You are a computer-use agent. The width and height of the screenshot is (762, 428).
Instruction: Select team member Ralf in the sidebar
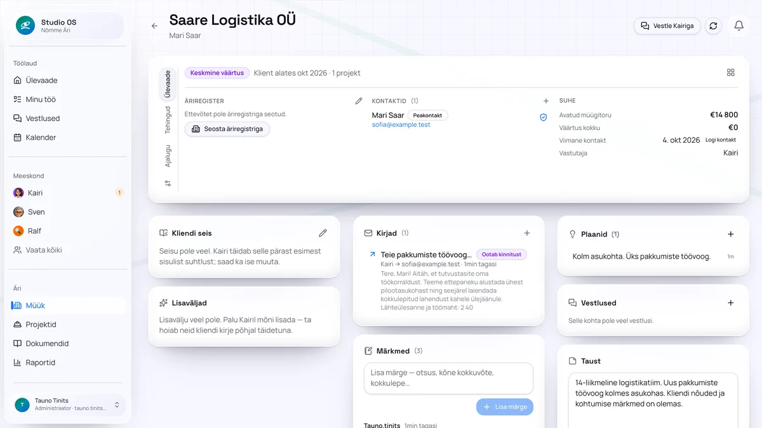coord(69,231)
